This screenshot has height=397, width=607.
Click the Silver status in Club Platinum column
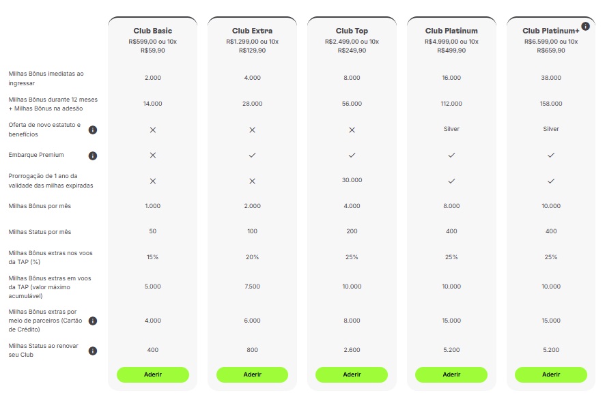[451, 129]
